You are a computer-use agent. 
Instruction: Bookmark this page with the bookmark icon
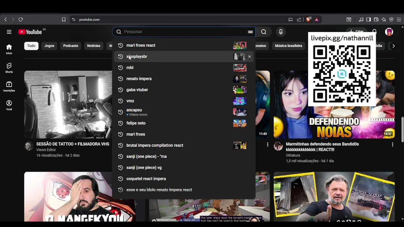click(x=63, y=20)
